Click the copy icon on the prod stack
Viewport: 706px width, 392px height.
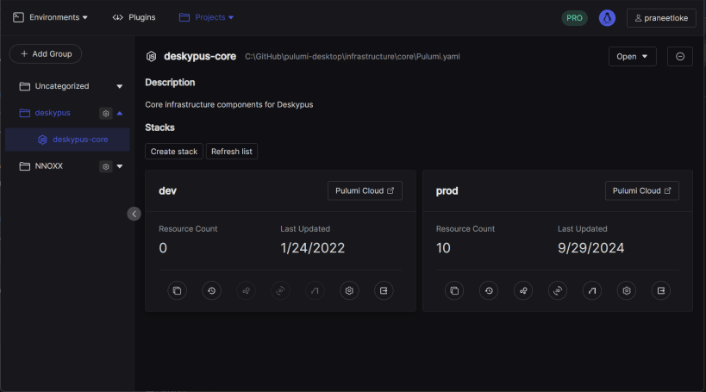[454, 291]
